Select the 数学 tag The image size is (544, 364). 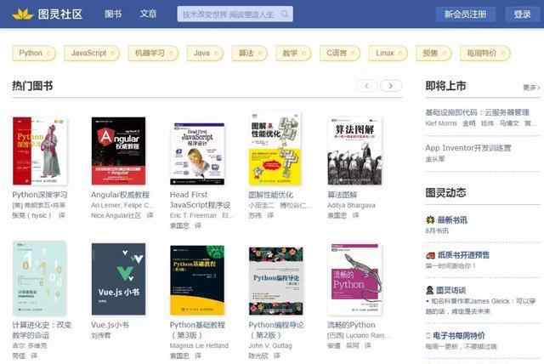[x=293, y=53]
